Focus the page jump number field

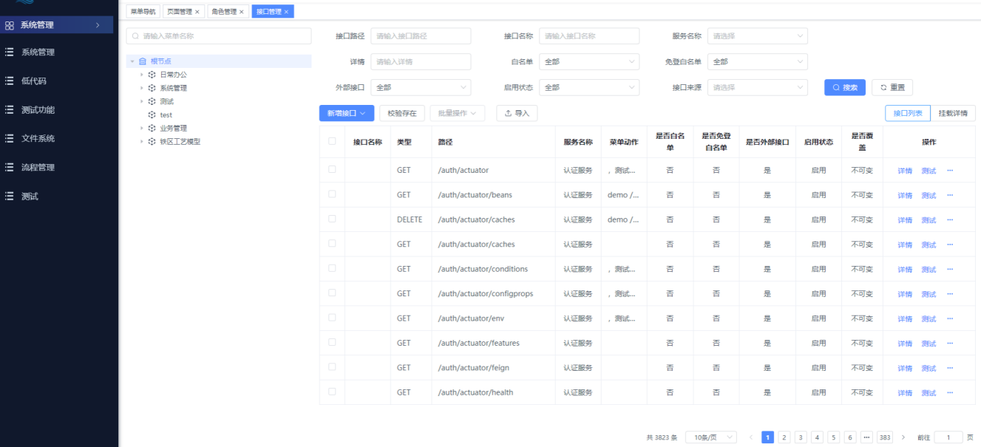tap(948, 437)
